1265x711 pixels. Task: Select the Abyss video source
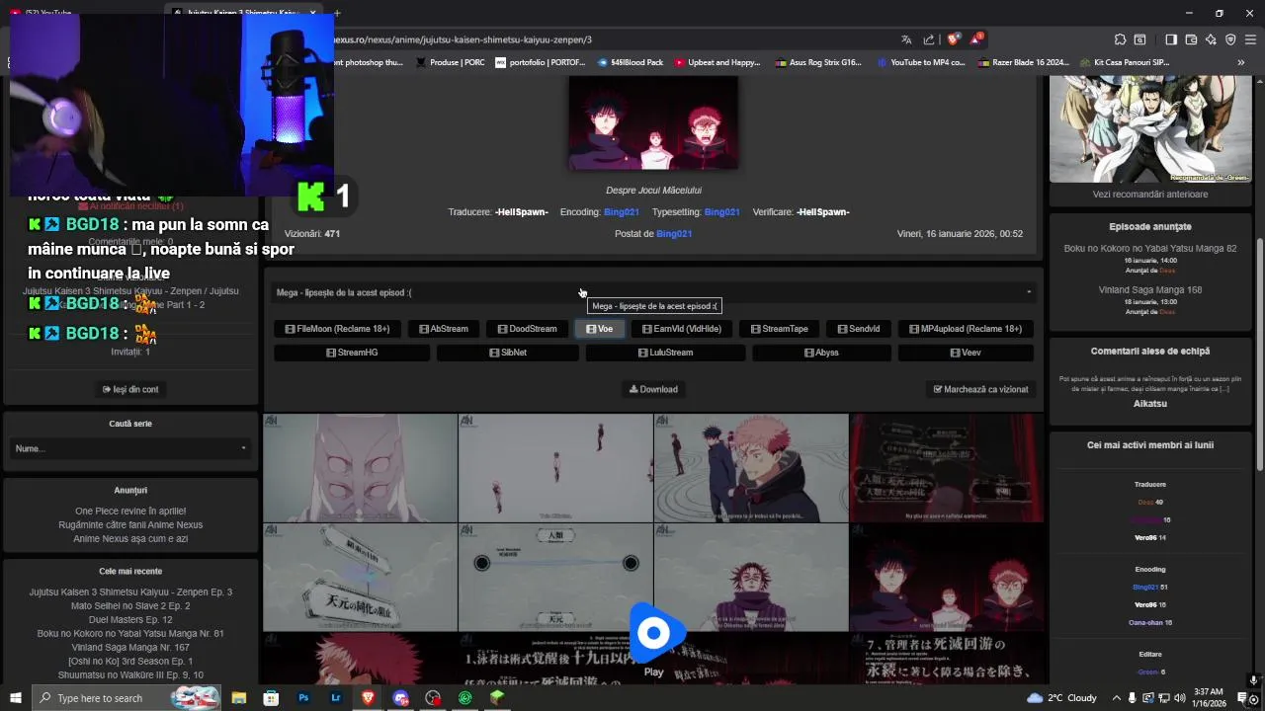[821, 353]
